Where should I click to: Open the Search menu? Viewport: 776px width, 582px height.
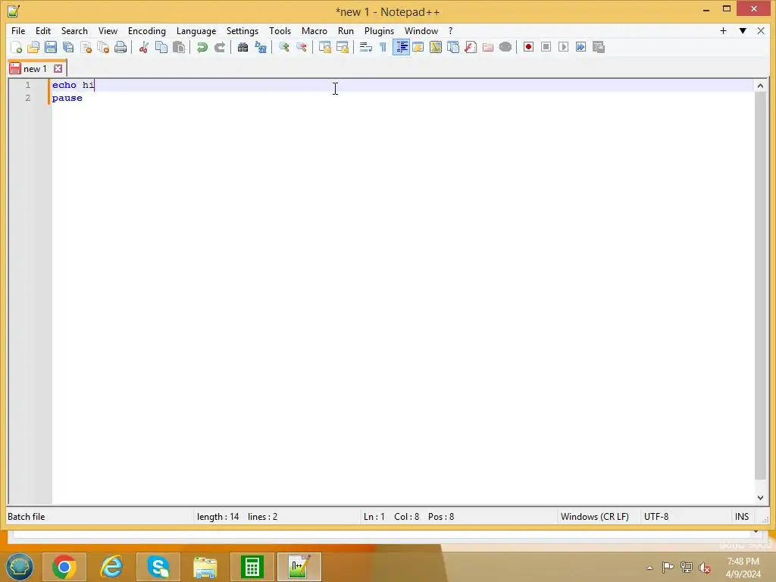(x=74, y=30)
